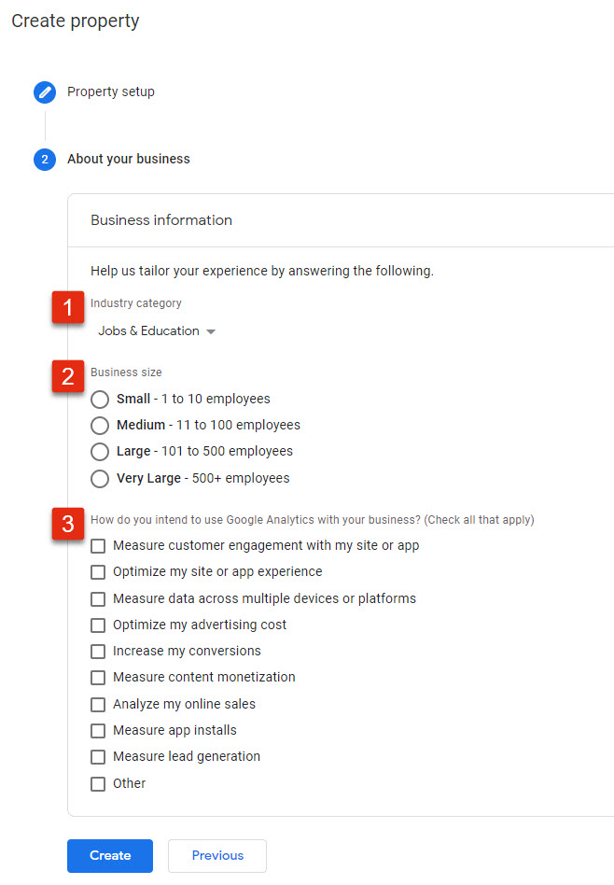
Task: Choose Large 101 to 500 employees
Action: pyautogui.click(x=100, y=452)
